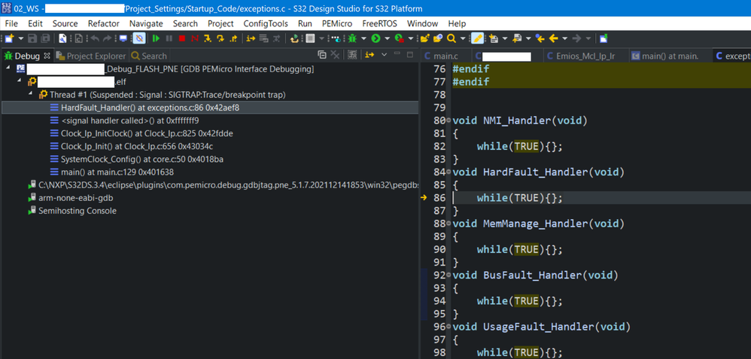Click the green Resume debug icon

pyautogui.click(x=156, y=38)
